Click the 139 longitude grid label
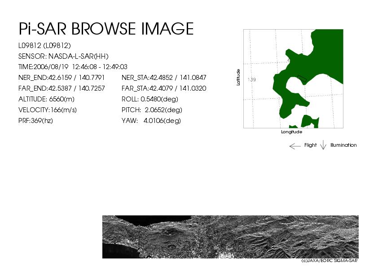The image size is (369, 267). click(251, 79)
